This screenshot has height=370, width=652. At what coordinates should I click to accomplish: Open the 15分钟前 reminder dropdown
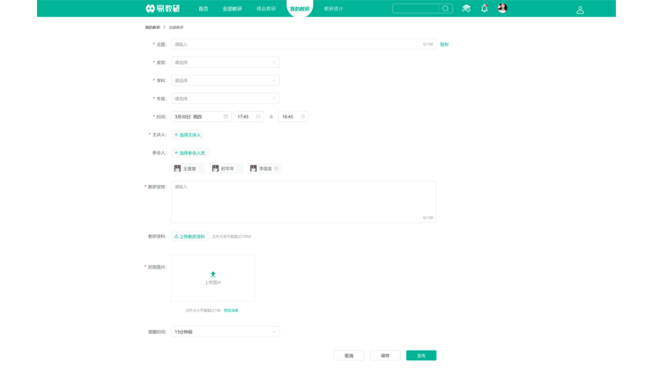(226, 332)
